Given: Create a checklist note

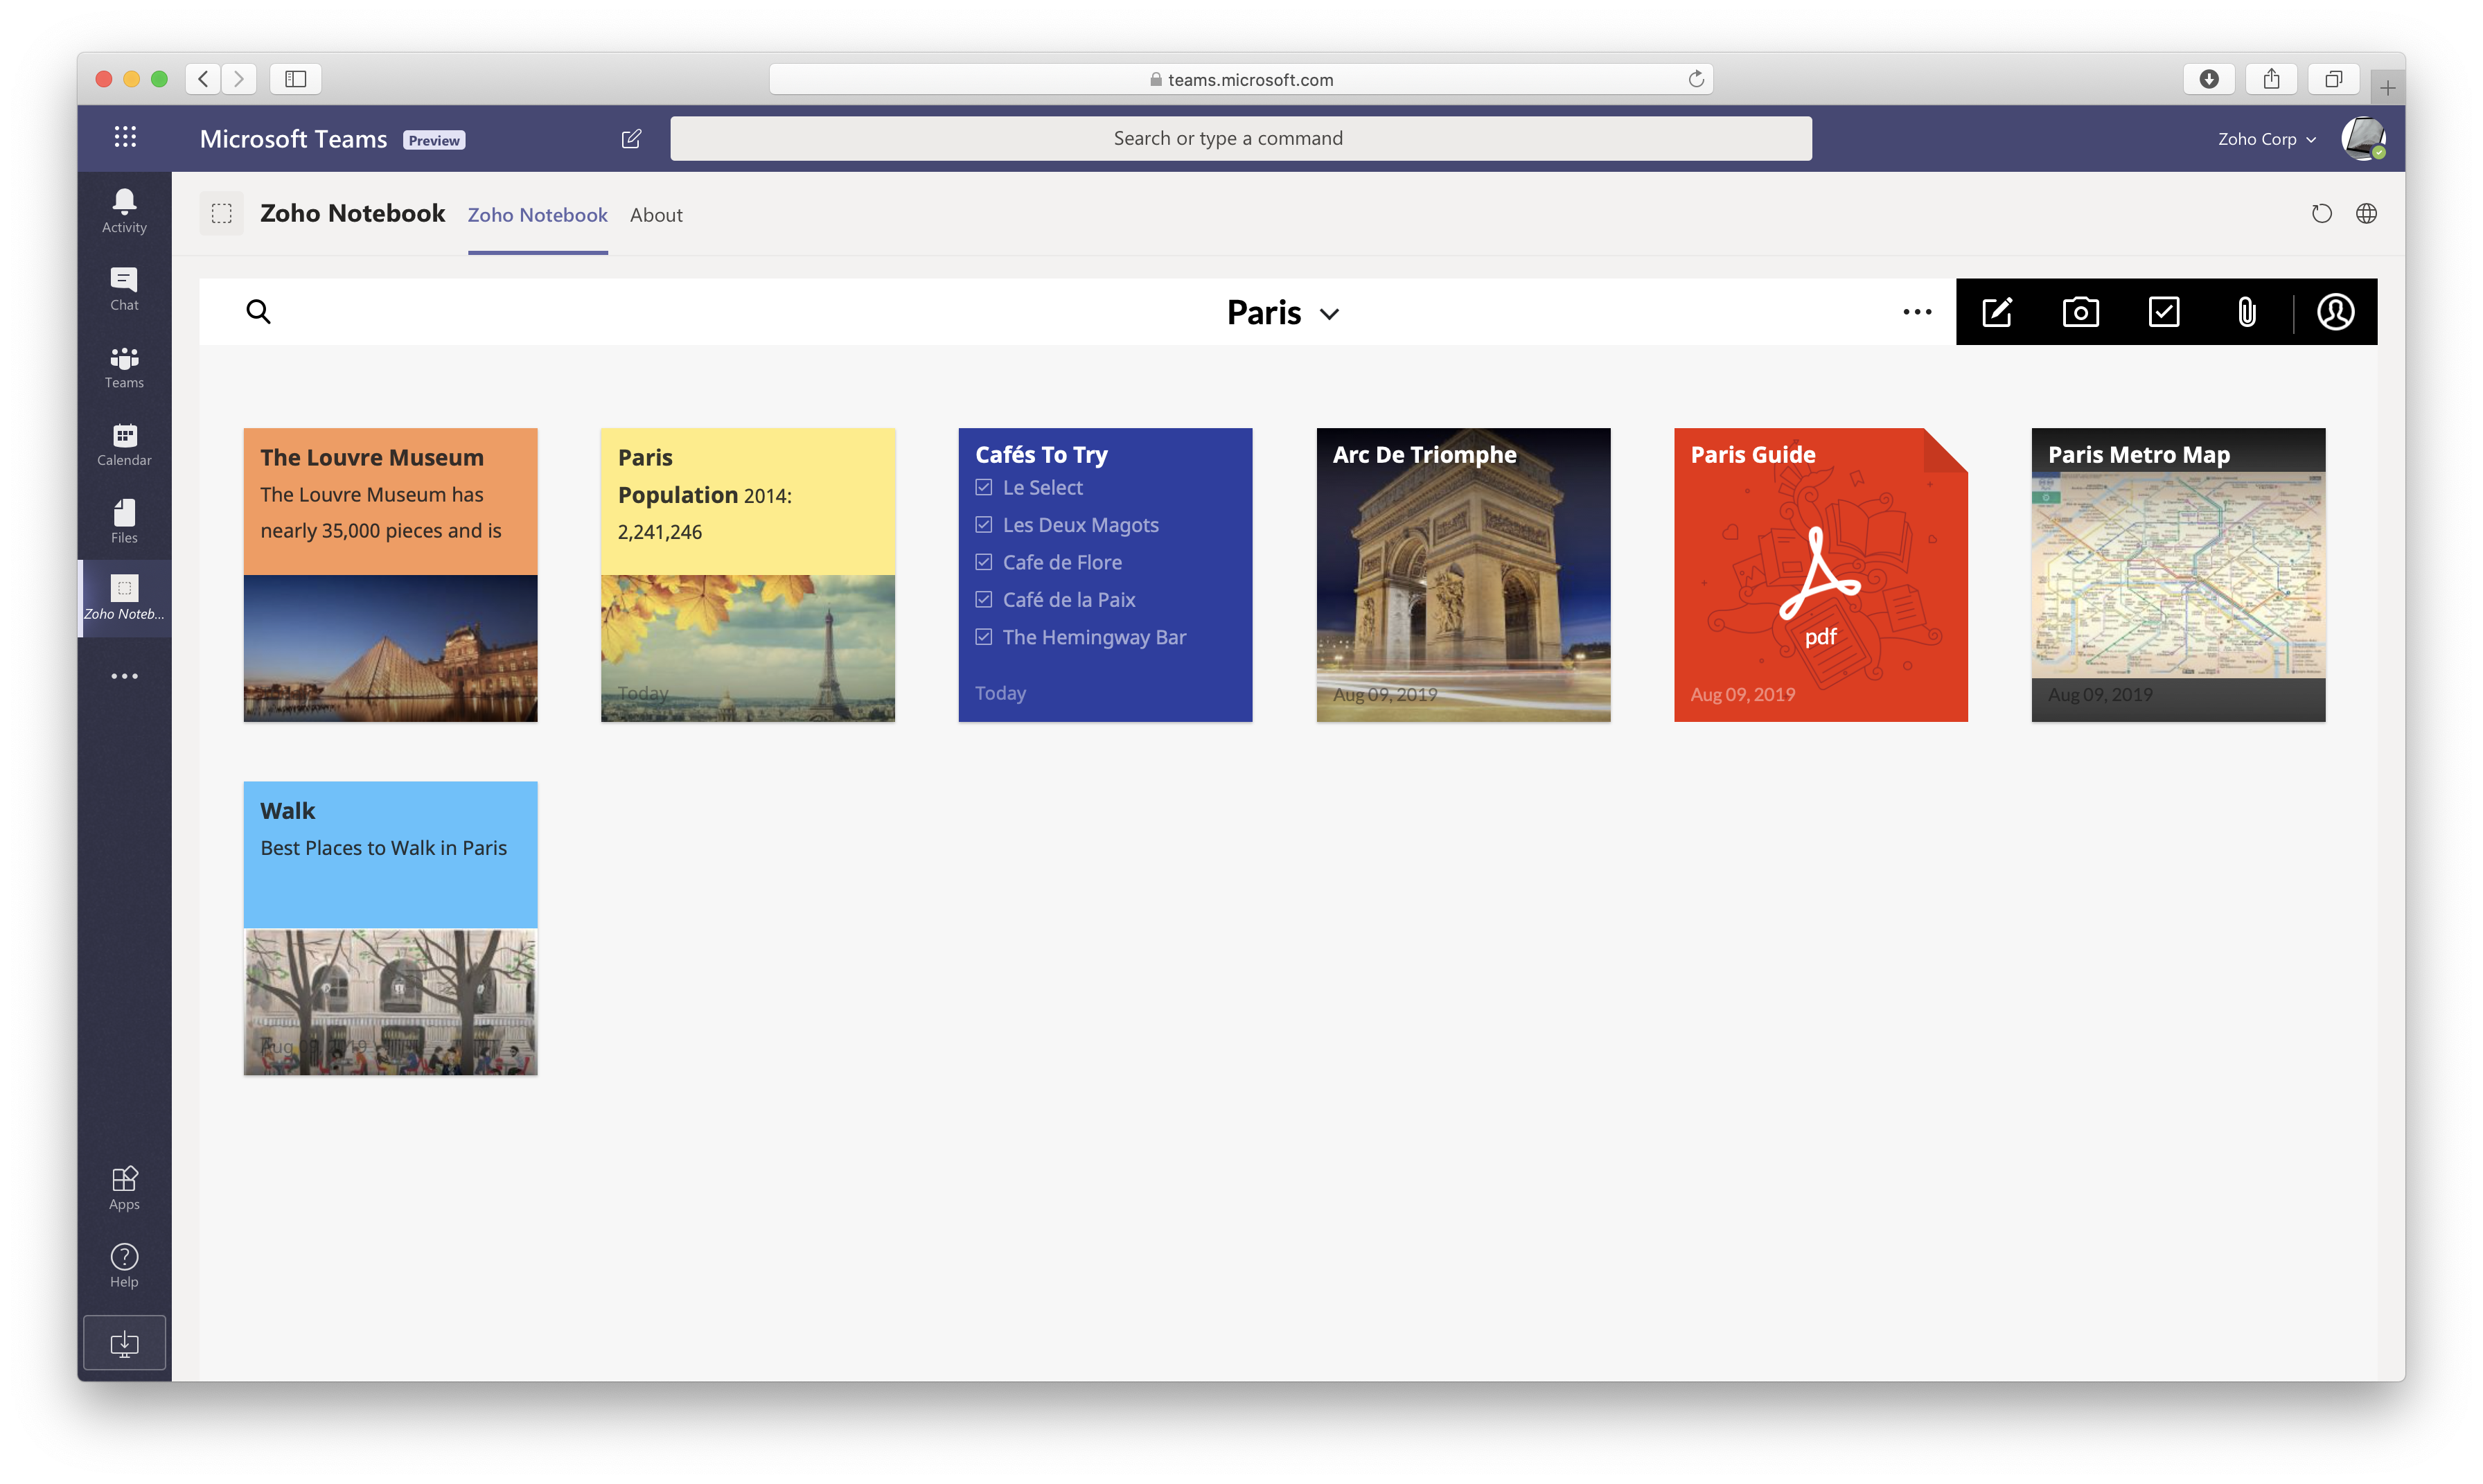Looking at the screenshot, I should (2163, 312).
